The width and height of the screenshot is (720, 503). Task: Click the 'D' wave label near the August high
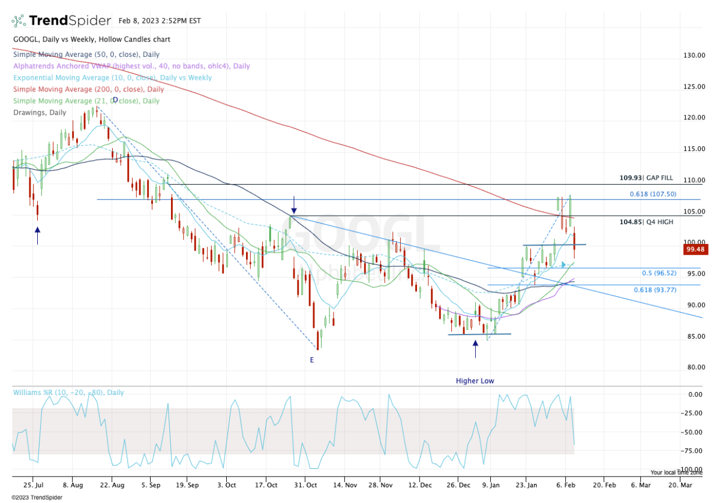point(115,100)
